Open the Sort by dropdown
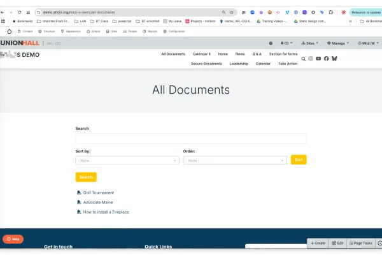 127,160
